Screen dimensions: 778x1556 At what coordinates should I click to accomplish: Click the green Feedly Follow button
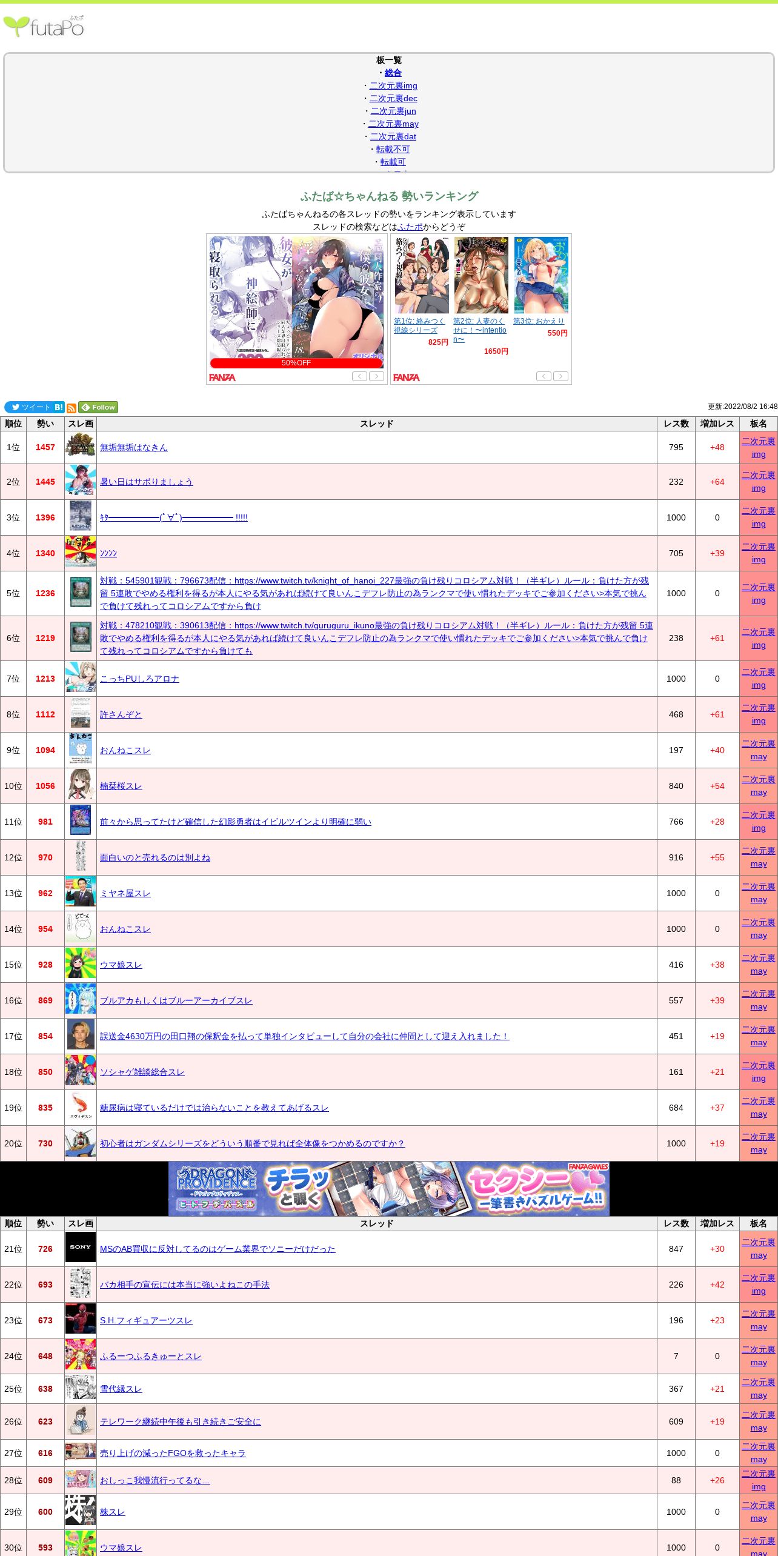(x=98, y=407)
